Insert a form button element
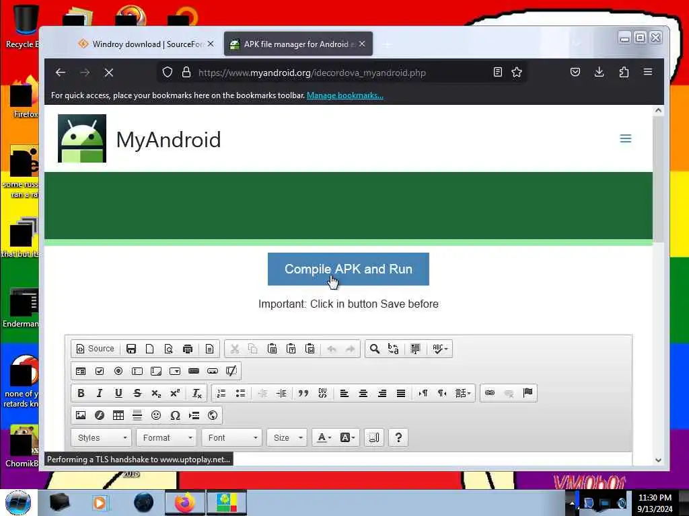The height and width of the screenshot is (516, 689). (194, 371)
